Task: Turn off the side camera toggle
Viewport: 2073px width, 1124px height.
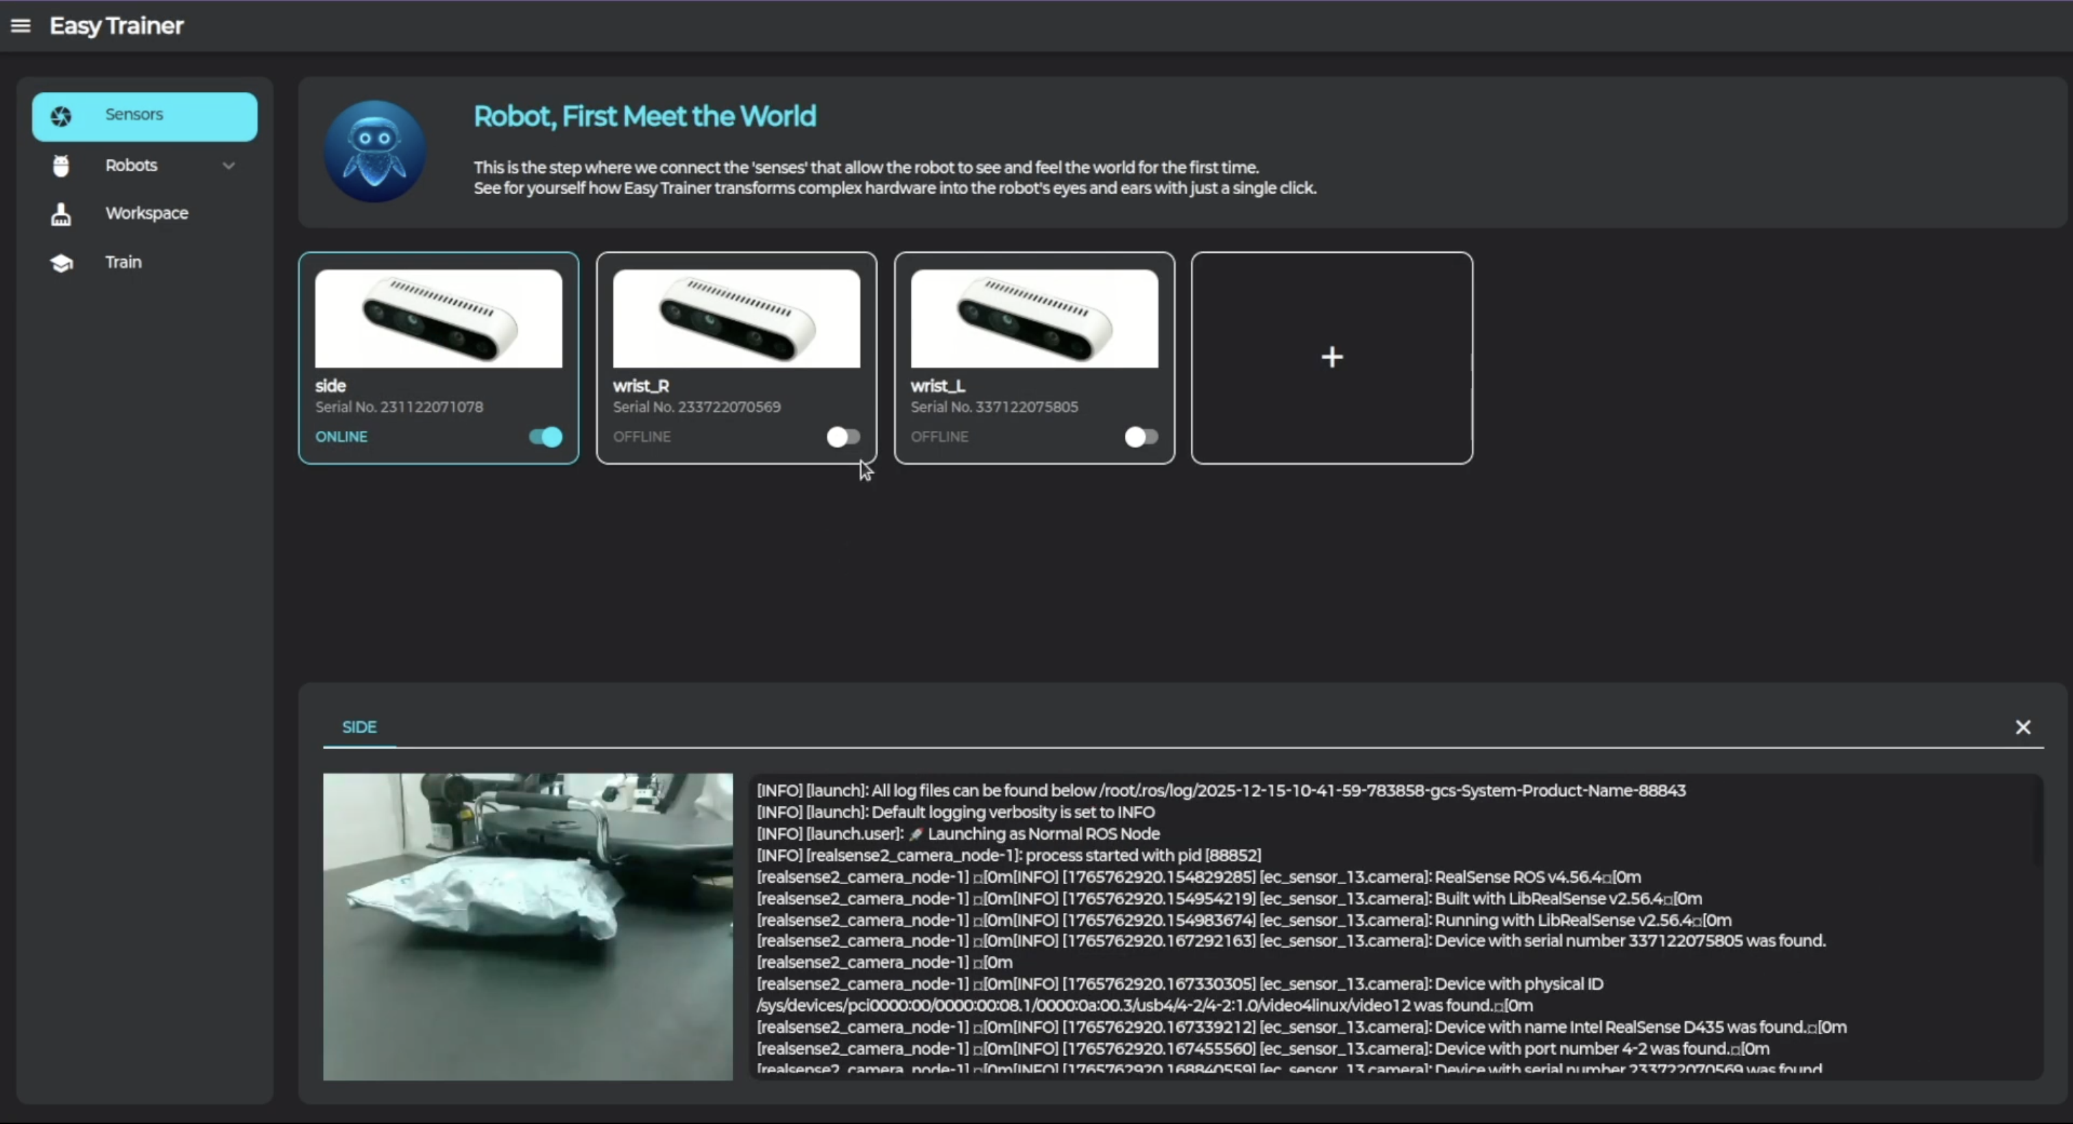Action: (546, 437)
